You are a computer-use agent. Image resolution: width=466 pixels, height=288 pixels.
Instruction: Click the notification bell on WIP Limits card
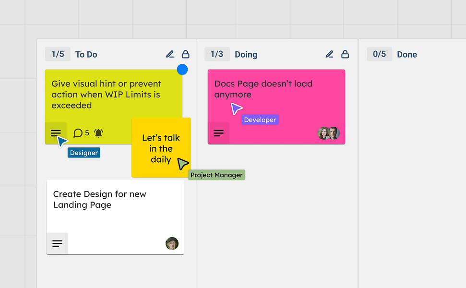tap(98, 133)
